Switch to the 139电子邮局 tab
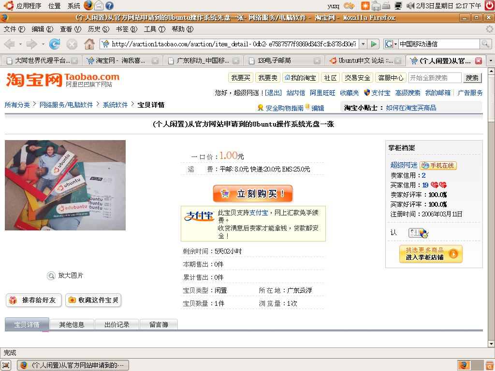Image resolution: width=495 pixels, height=371 pixels. (284, 60)
